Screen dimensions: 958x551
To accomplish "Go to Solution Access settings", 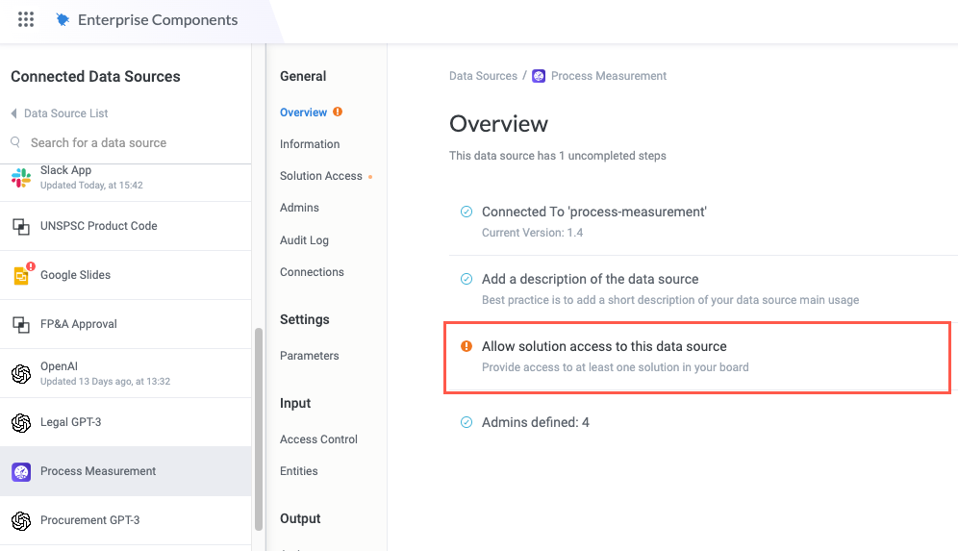I will [x=320, y=176].
